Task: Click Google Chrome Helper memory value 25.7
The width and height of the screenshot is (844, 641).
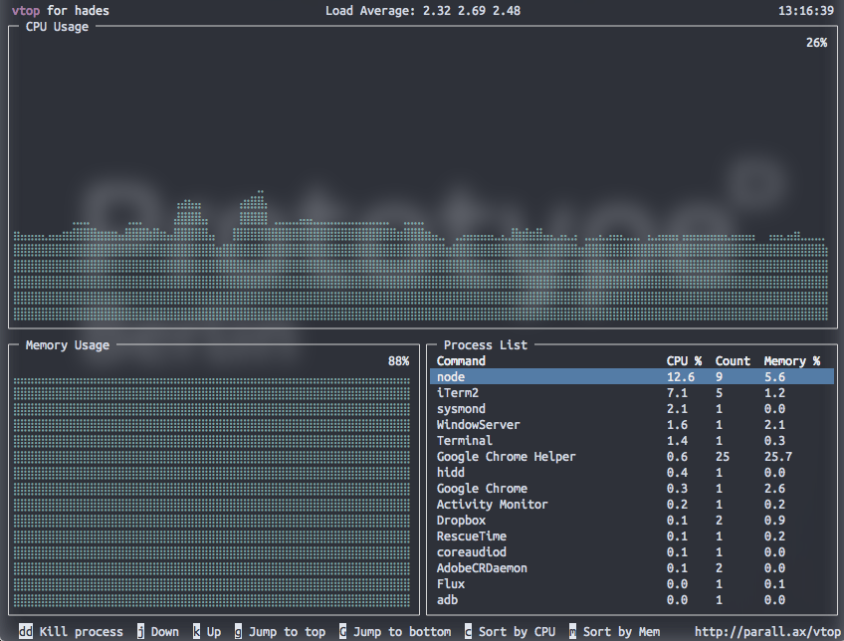Action: pyautogui.click(x=777, y=457)
